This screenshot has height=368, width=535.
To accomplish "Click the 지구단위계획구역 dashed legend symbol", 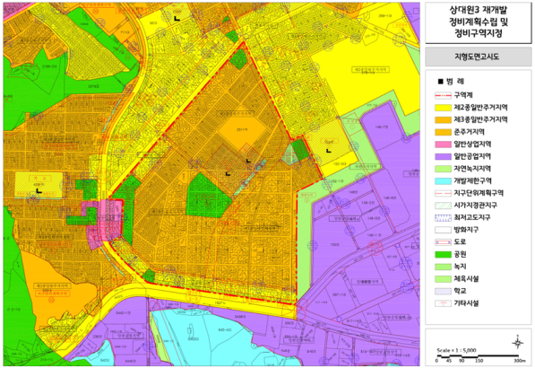I will 443,193.
